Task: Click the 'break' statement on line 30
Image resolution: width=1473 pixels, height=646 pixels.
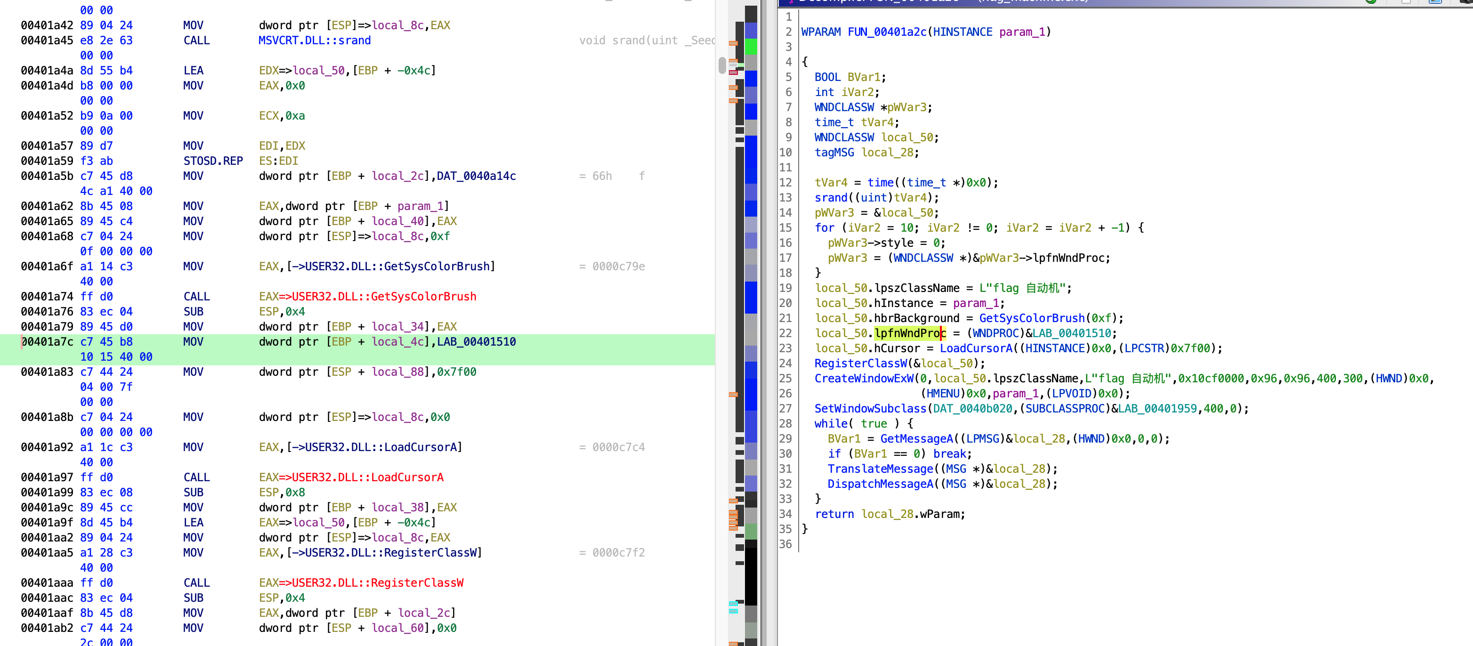Action: [x=949, y=453]
